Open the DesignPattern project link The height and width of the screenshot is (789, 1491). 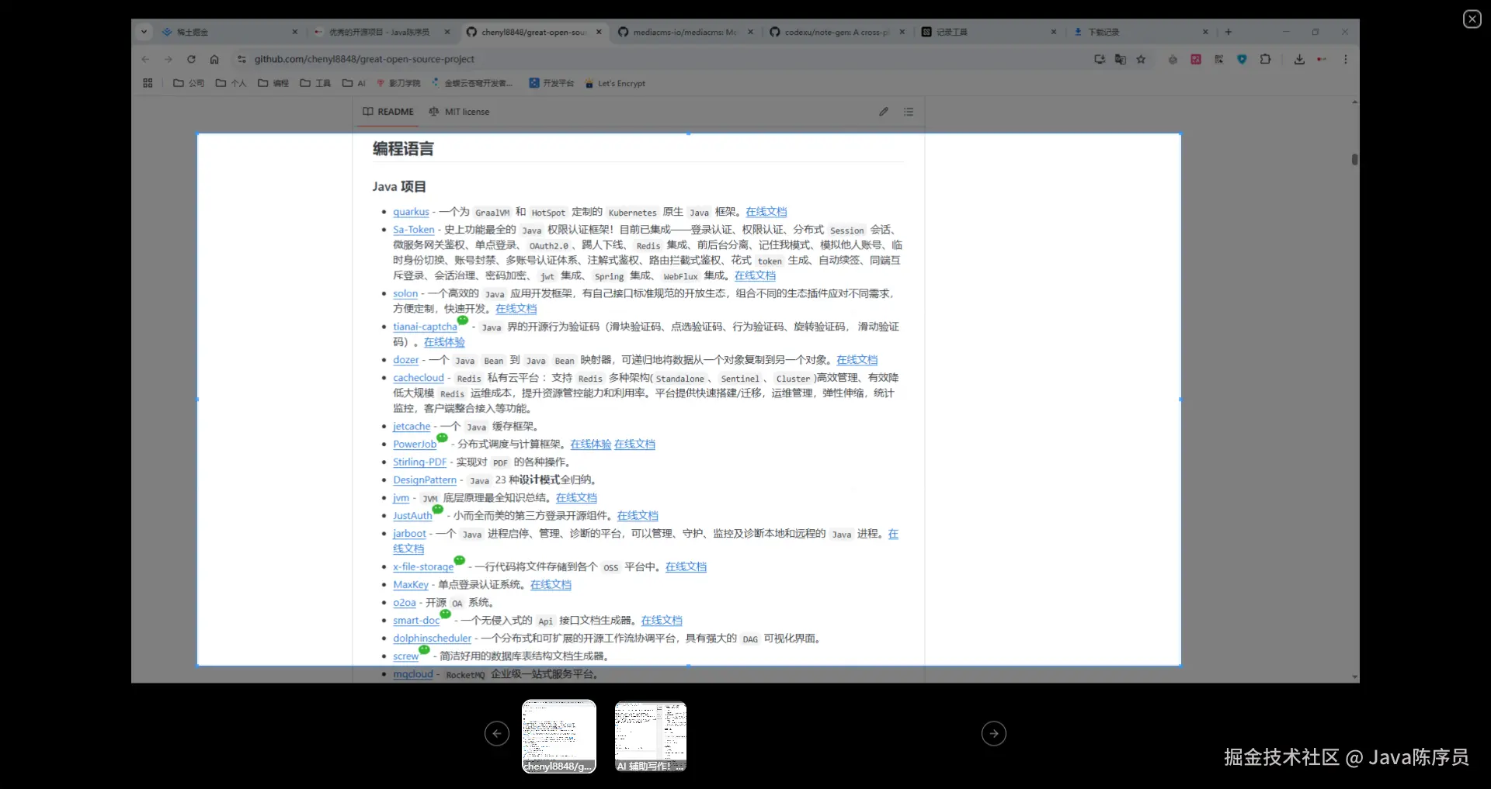coord(425,480)
